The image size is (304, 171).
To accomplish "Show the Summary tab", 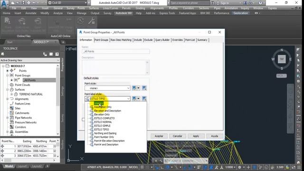I will 202,40.
